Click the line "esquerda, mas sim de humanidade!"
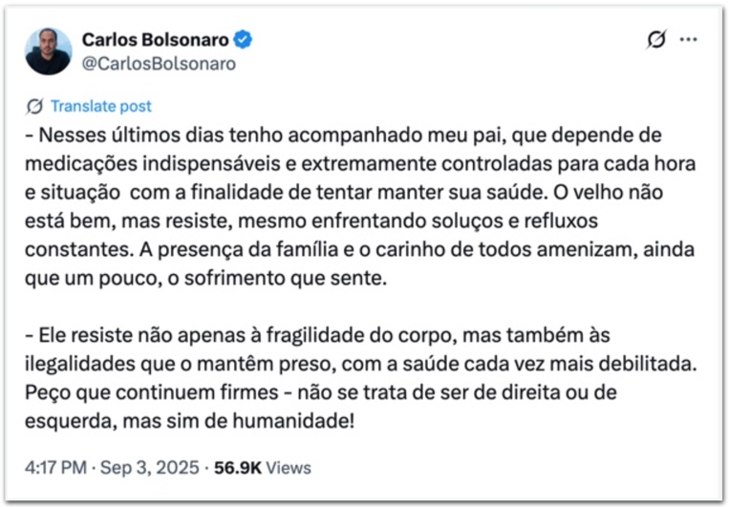 point(190,421)
